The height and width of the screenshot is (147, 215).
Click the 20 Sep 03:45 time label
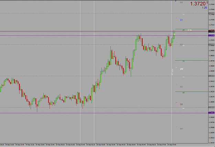click(111, 145)
